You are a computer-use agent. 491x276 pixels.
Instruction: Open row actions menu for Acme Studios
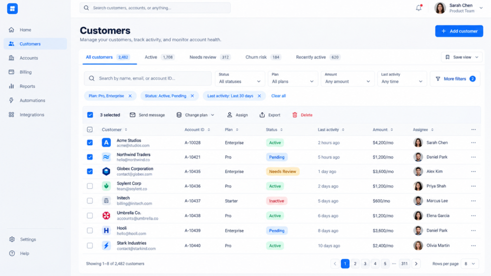tap(473, 142)
